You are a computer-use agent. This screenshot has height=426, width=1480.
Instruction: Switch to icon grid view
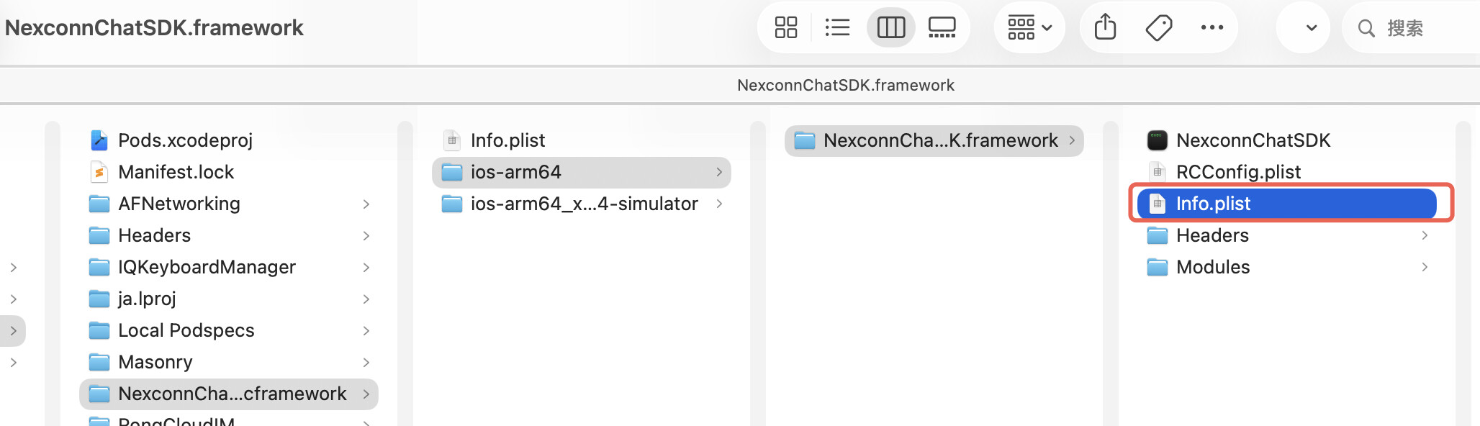coord(785,28)
